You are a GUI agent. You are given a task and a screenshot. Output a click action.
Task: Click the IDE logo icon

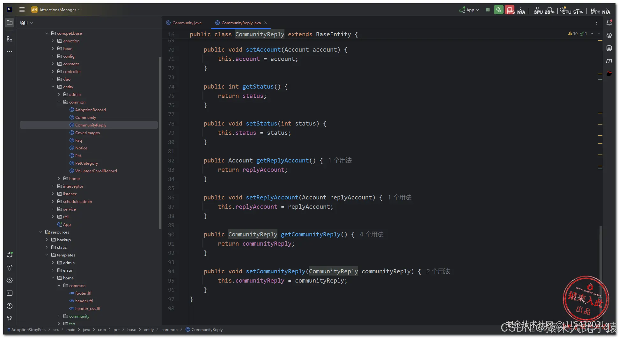pos(10,10)
